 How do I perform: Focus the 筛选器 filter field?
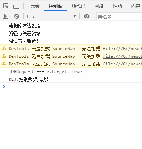click(119, 16)
